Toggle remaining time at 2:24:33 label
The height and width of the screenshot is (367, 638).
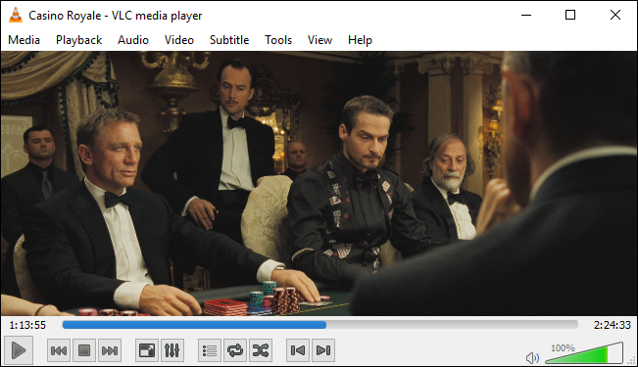[x=612, y=325]
